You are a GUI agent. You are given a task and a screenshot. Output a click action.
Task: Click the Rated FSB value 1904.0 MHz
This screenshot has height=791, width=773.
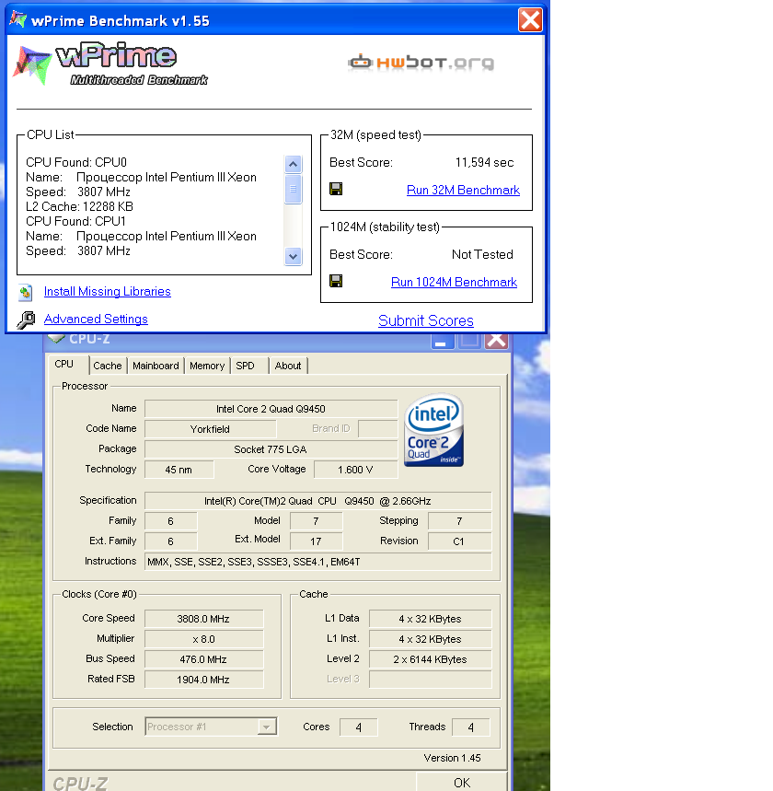(203, 680)
